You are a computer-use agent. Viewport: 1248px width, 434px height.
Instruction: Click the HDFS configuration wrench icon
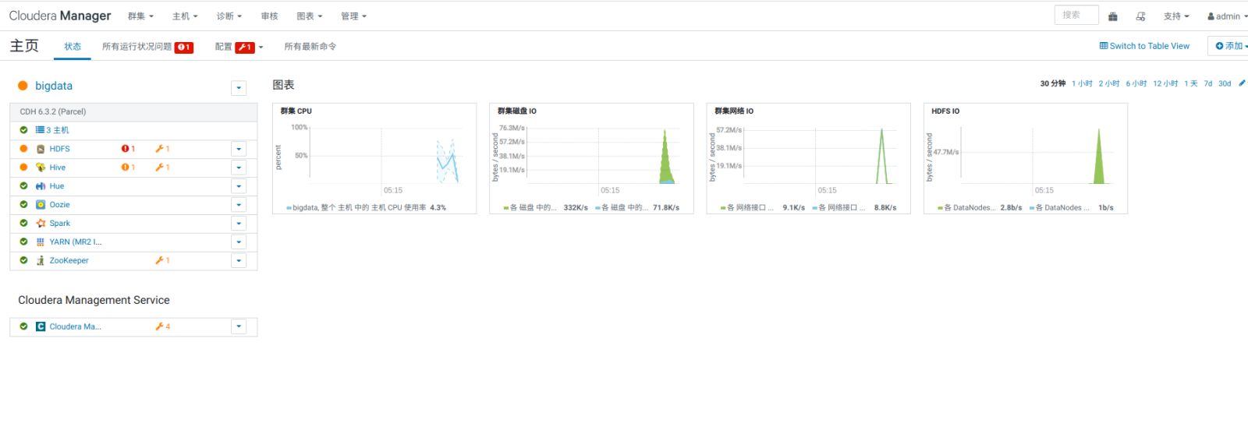(162, 149)
